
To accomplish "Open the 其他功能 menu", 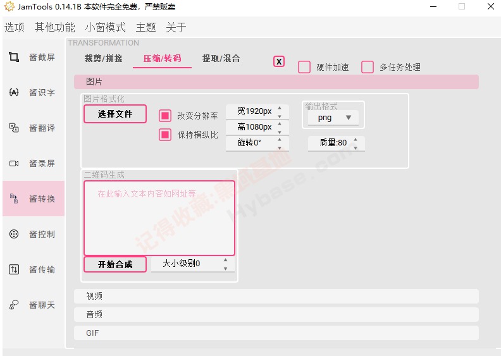I will (54, 27).
